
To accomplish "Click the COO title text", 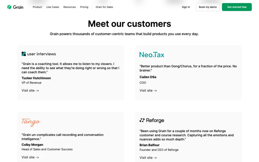I will 143,83.
